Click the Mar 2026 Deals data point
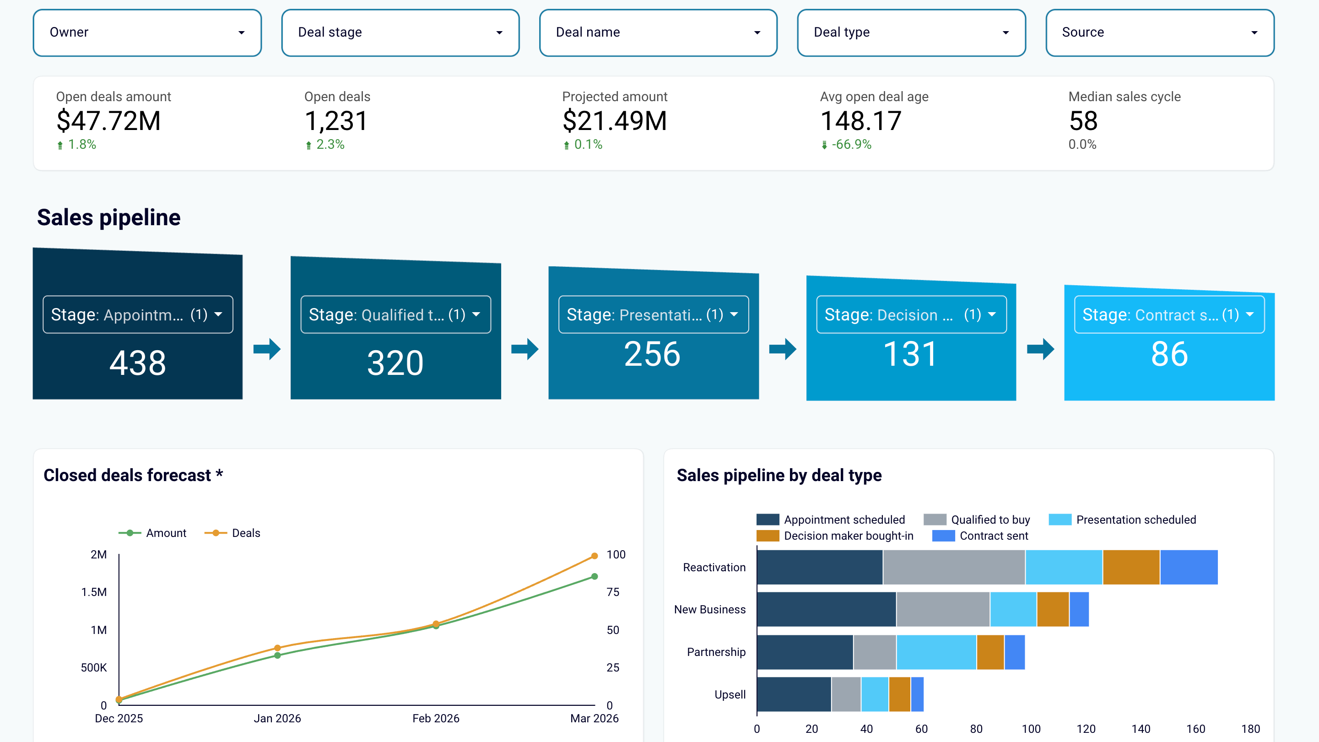Image resolution: width=1319 pixels, height=742 pixels. pos(595,556)
